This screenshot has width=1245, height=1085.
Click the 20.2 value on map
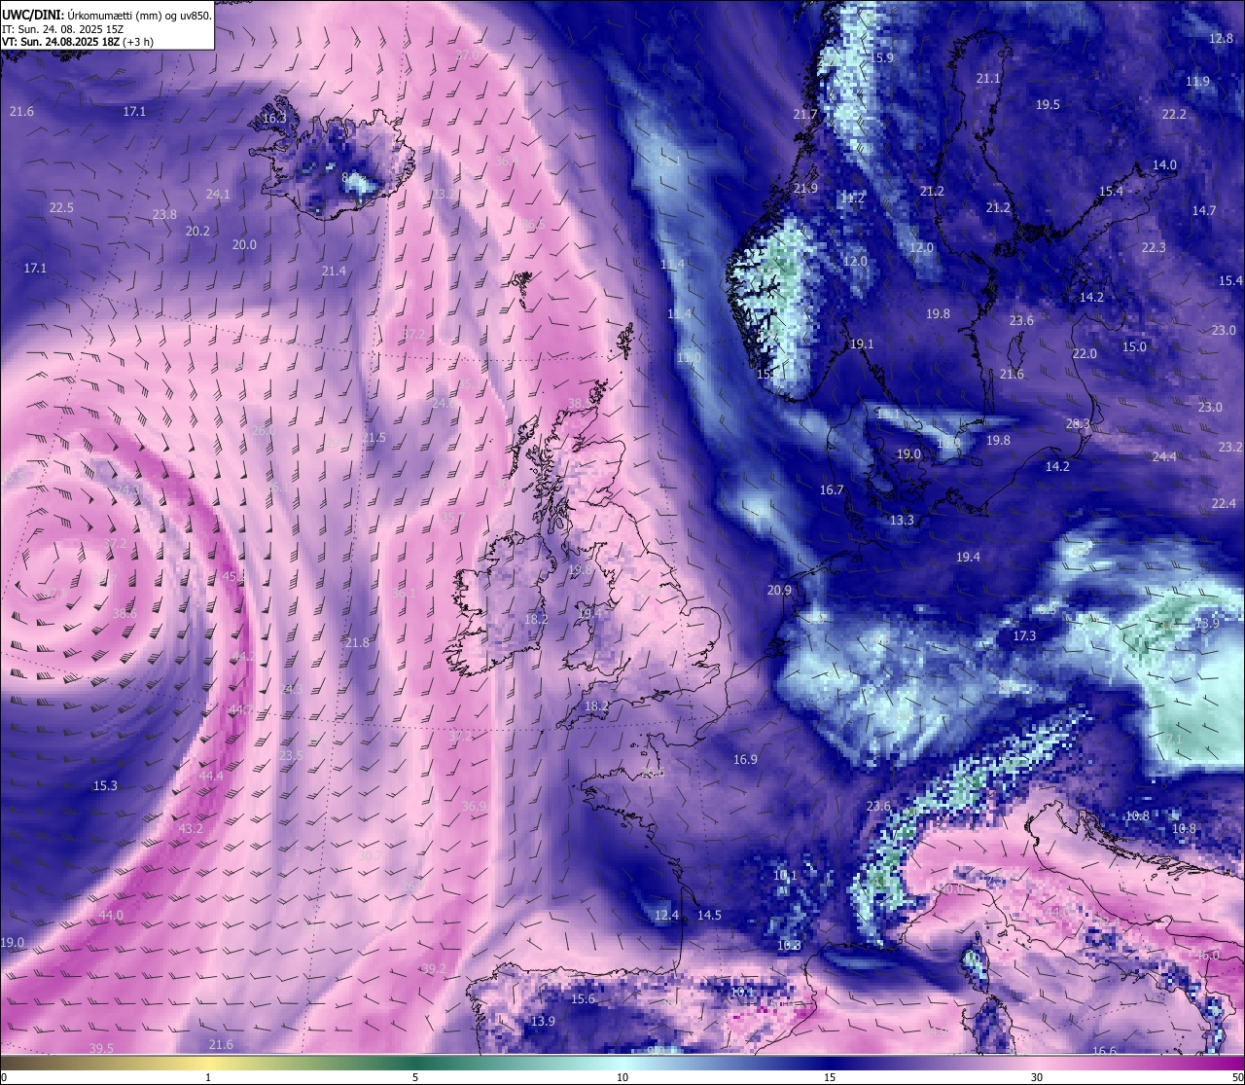coord(197,231)
